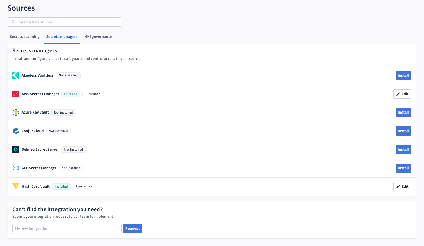Click the Azure Key Vault key icon
This screenshot has width=424, height=246.
pos(16,113)
